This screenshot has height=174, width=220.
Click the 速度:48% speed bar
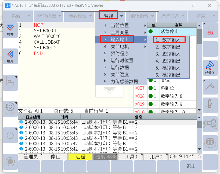click(105, 157)
